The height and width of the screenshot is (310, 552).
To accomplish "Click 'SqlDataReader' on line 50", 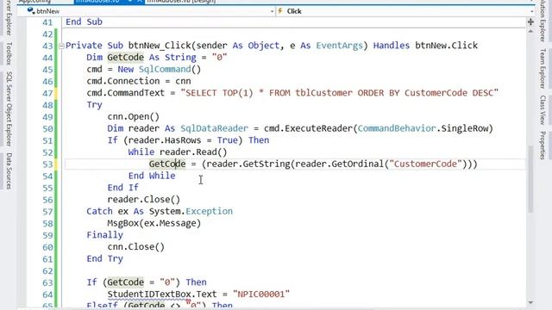I will click(x=214, y=128).
